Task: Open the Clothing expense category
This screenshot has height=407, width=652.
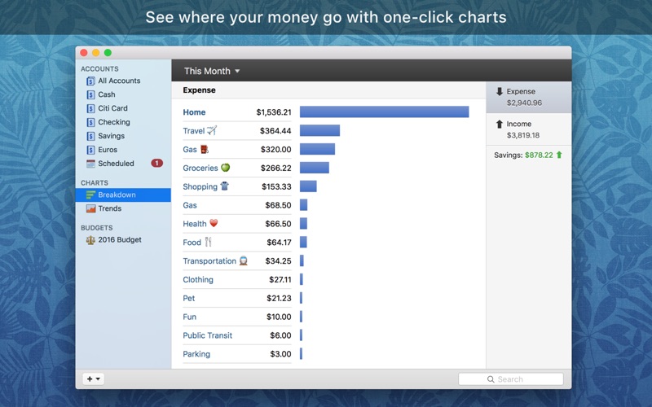Action: [x=198, y=280]
